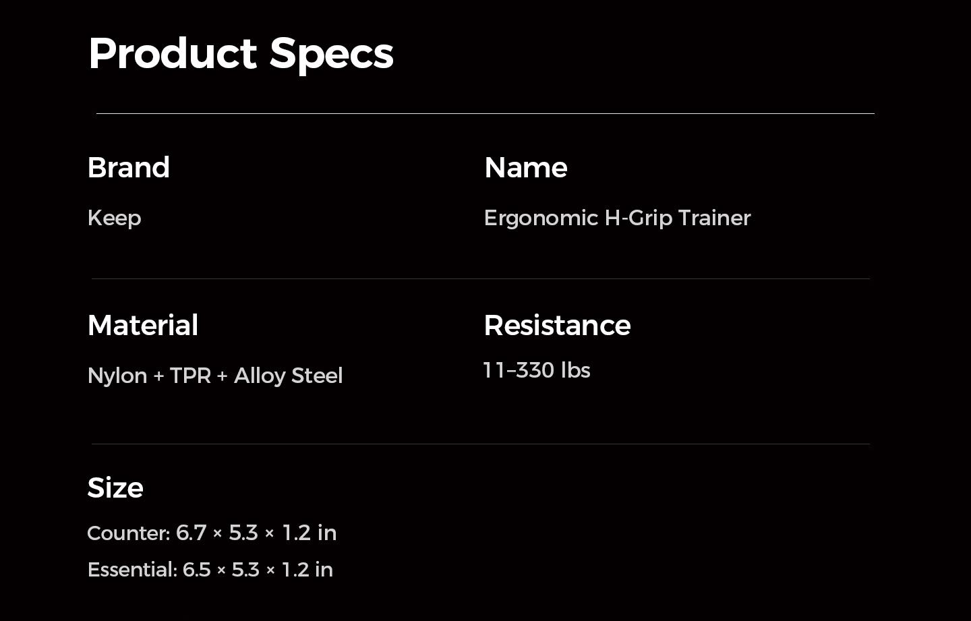
Task: Click the Brand label
Action: point(128,167)
